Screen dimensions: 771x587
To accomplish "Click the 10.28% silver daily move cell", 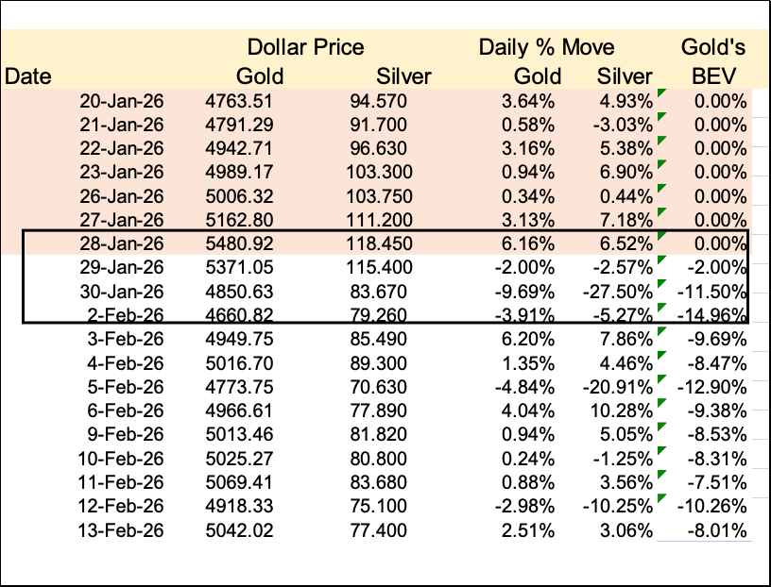I will pos(622,410).
